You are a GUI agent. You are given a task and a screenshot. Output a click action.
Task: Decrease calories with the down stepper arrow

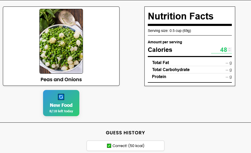tap(229, 51)
